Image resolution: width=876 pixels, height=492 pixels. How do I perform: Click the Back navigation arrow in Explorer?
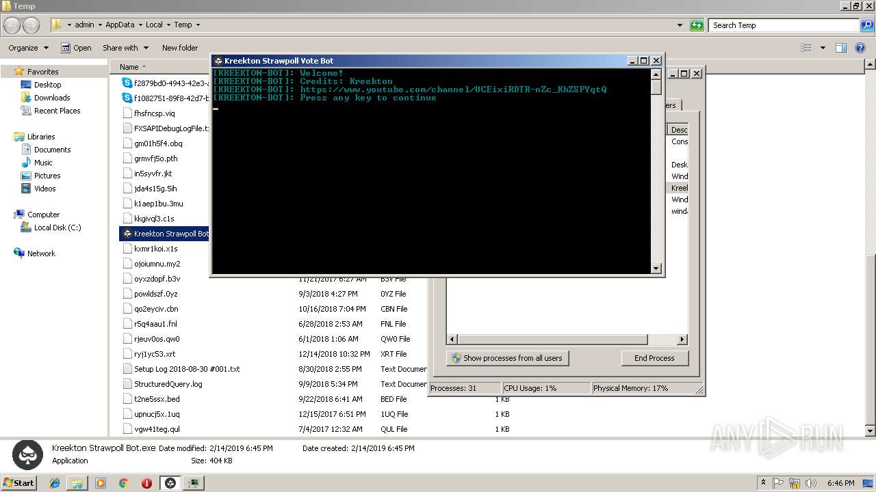12,25
